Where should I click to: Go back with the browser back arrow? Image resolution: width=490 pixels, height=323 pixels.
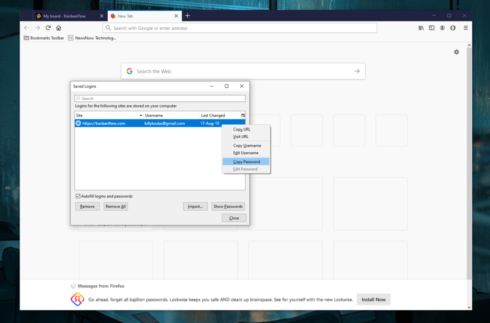click(27, 28)
